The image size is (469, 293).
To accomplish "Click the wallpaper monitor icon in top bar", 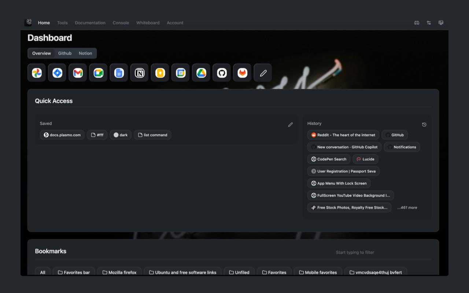I will coord(441,23).
